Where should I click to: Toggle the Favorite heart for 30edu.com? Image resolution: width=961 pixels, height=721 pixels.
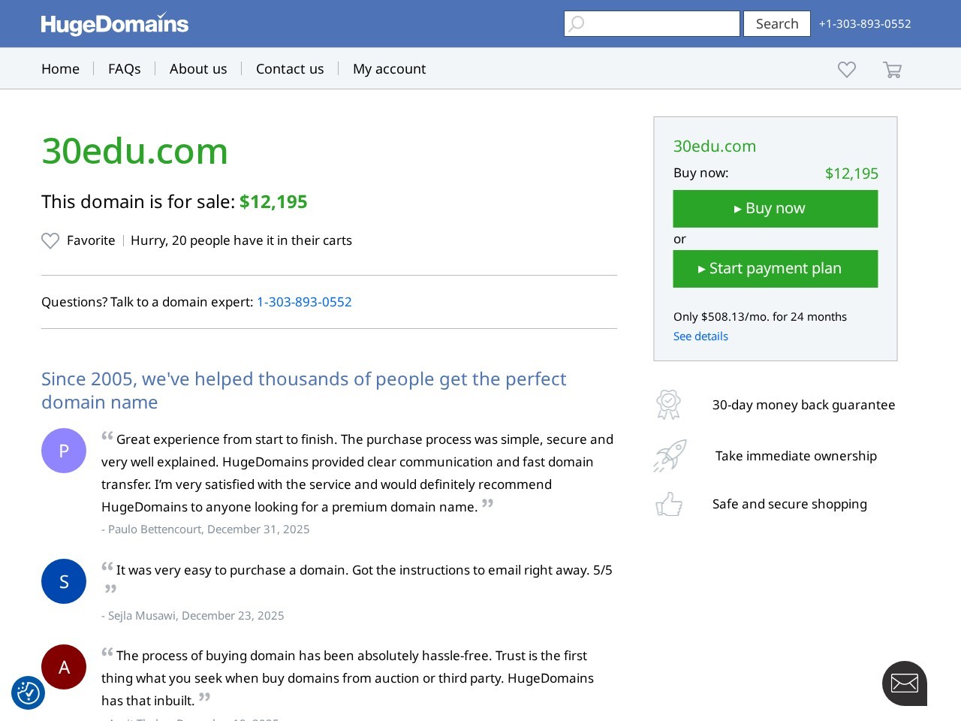point(50,240)
